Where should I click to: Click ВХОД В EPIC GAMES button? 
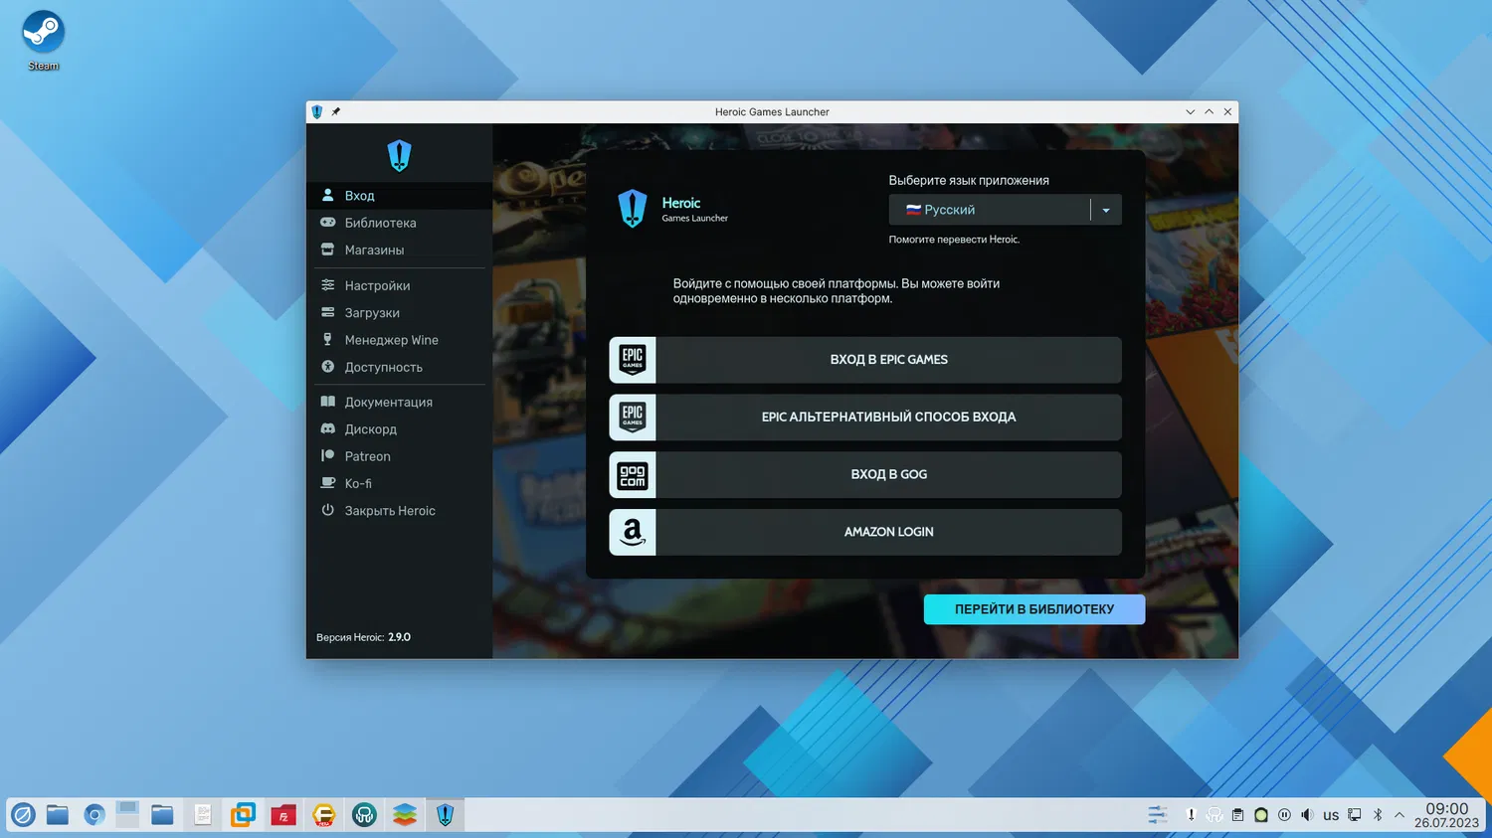(x=865, y=360)
